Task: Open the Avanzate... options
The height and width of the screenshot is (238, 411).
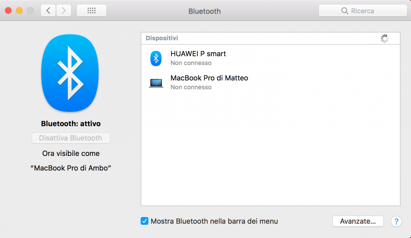Action: (358, 221)
